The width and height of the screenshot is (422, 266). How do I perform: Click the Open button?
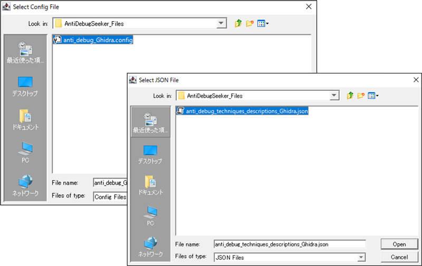[399, 244]
